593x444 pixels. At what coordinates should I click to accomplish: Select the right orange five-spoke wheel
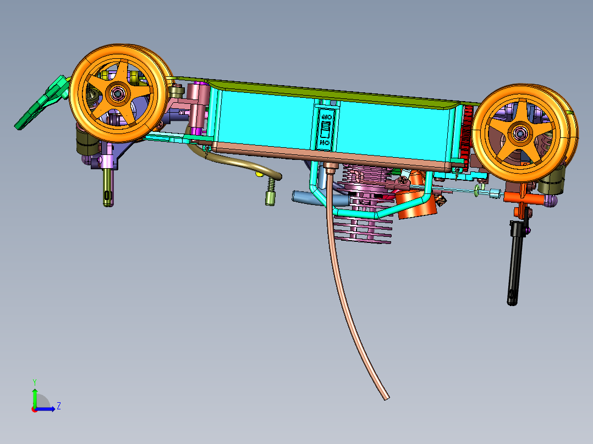[521, 133]
